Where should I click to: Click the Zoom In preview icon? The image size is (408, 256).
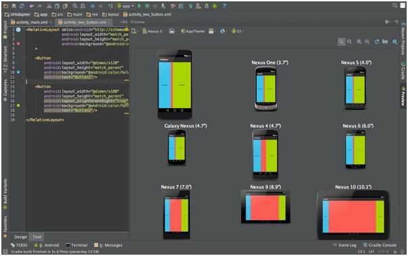coord(359,41)
